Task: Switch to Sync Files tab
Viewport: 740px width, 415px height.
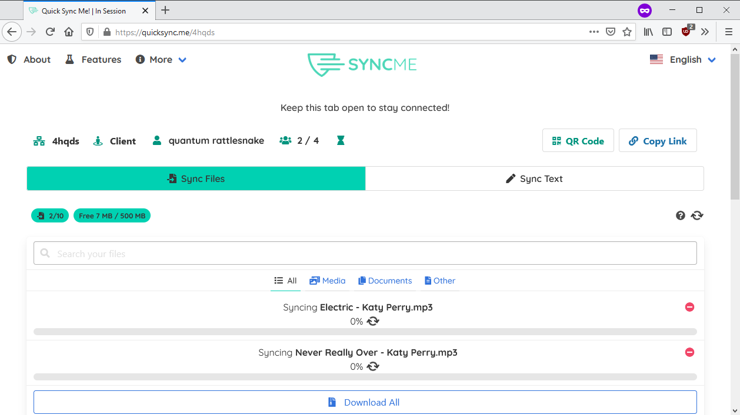Action: coord(196,178)
